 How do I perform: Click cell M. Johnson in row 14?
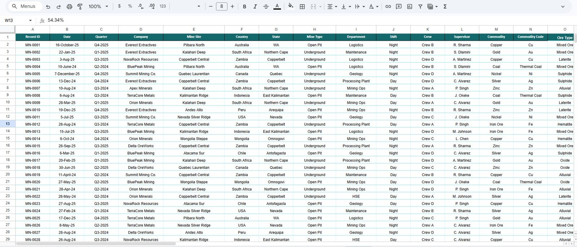pos(462,131)
